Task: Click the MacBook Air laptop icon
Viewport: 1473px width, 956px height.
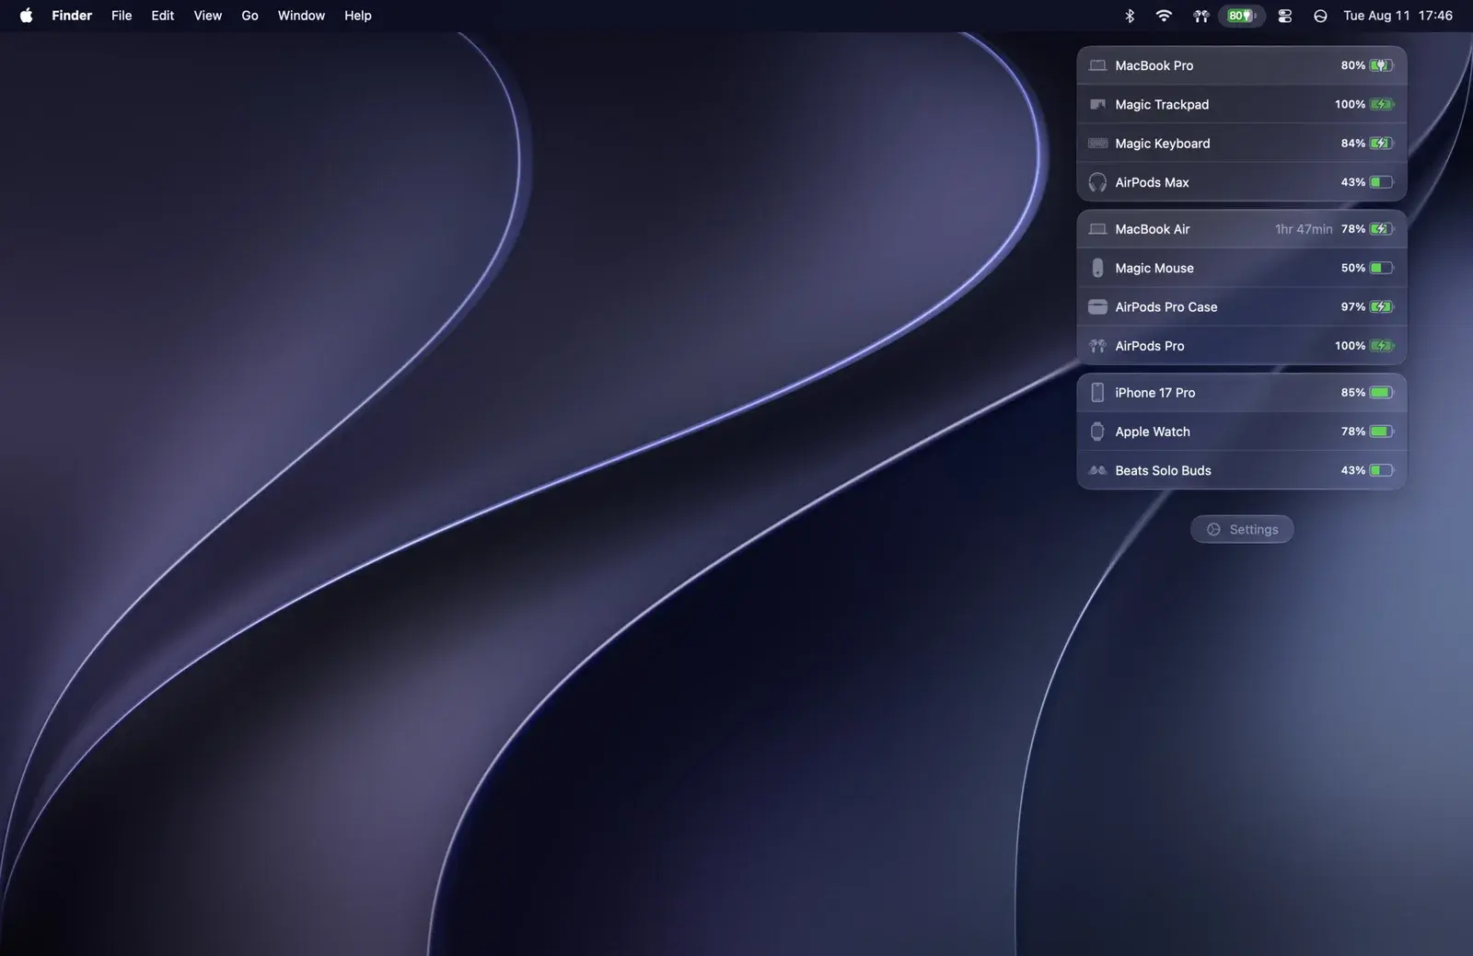Action: coord(1097,229)
